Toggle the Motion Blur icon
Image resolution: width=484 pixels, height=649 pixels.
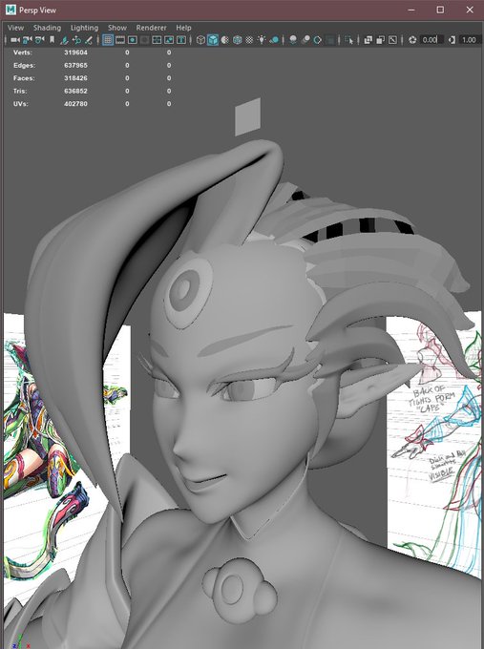305,40
